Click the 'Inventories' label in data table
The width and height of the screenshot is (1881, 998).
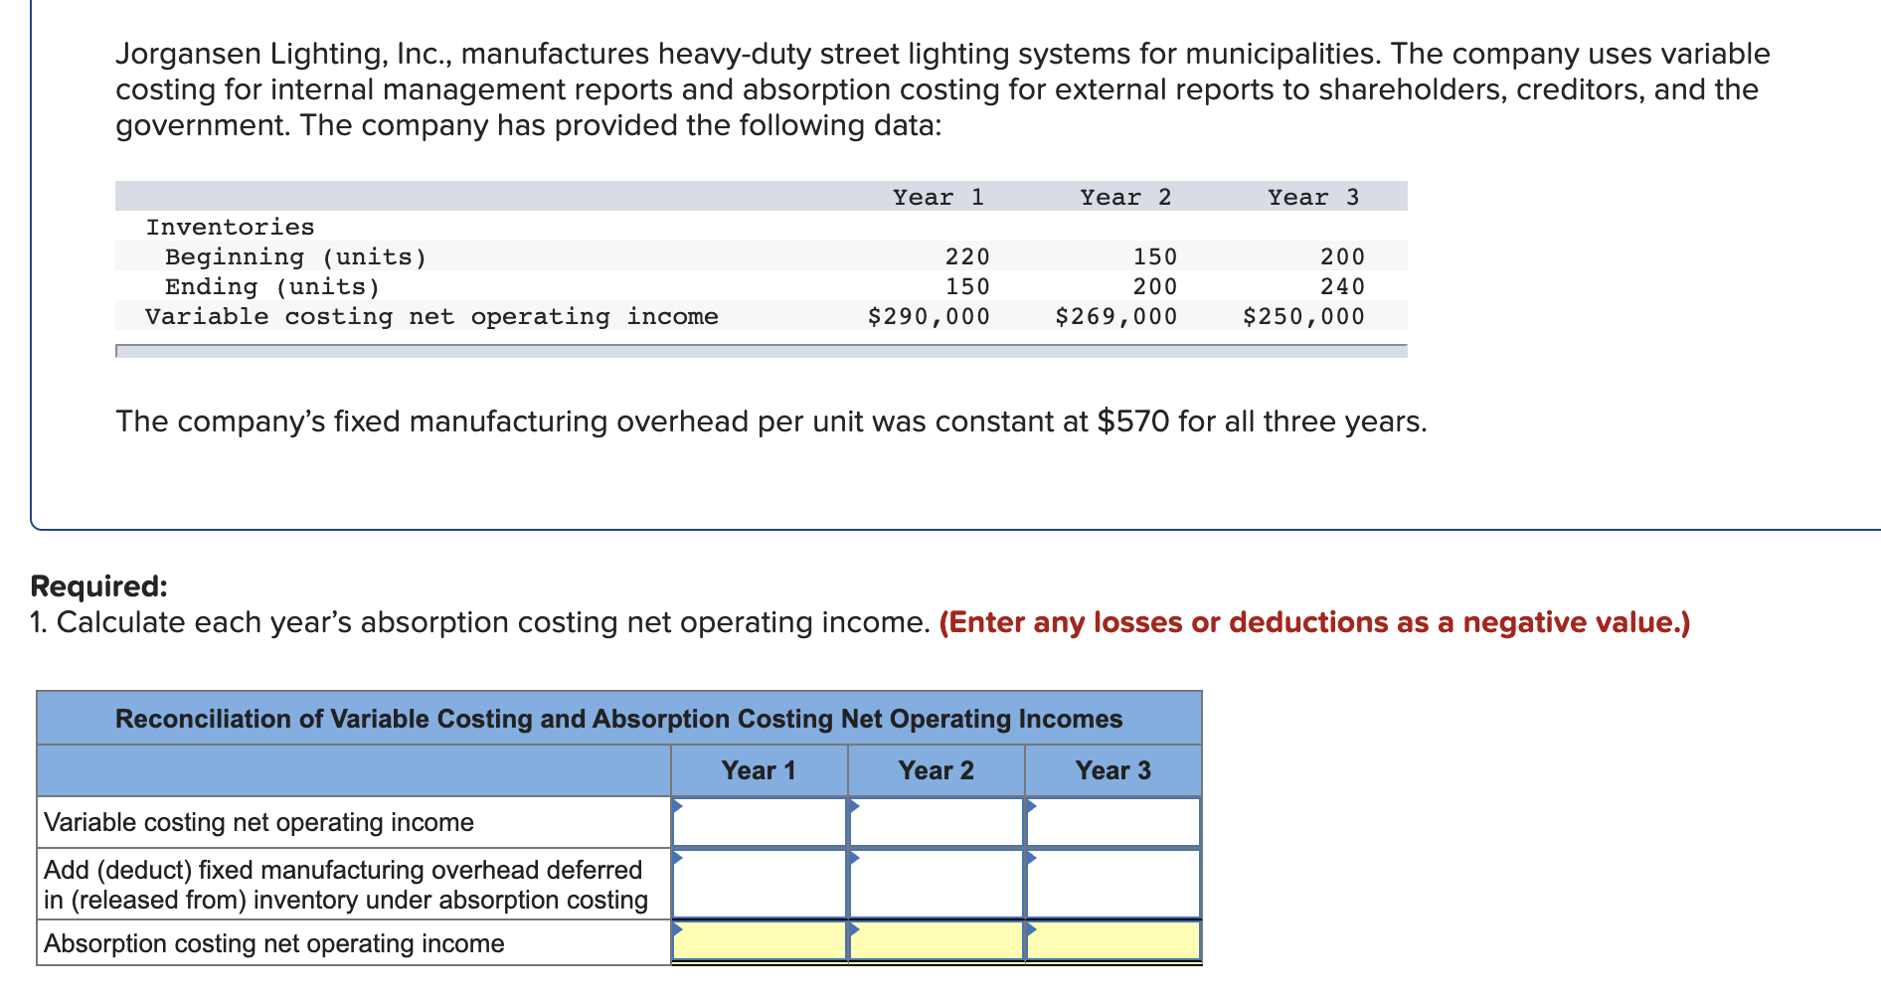click(x=230, y=227)
